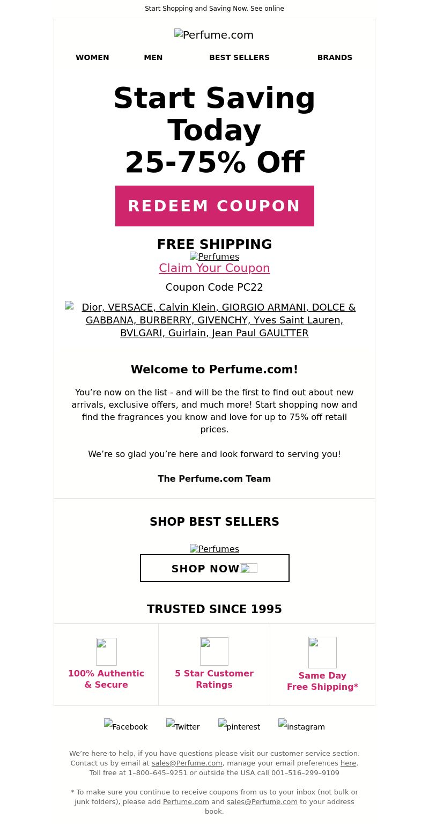
Task: Go to BEST SELLERS menu item
Action: pyautogui.click(x=239, y=57)
